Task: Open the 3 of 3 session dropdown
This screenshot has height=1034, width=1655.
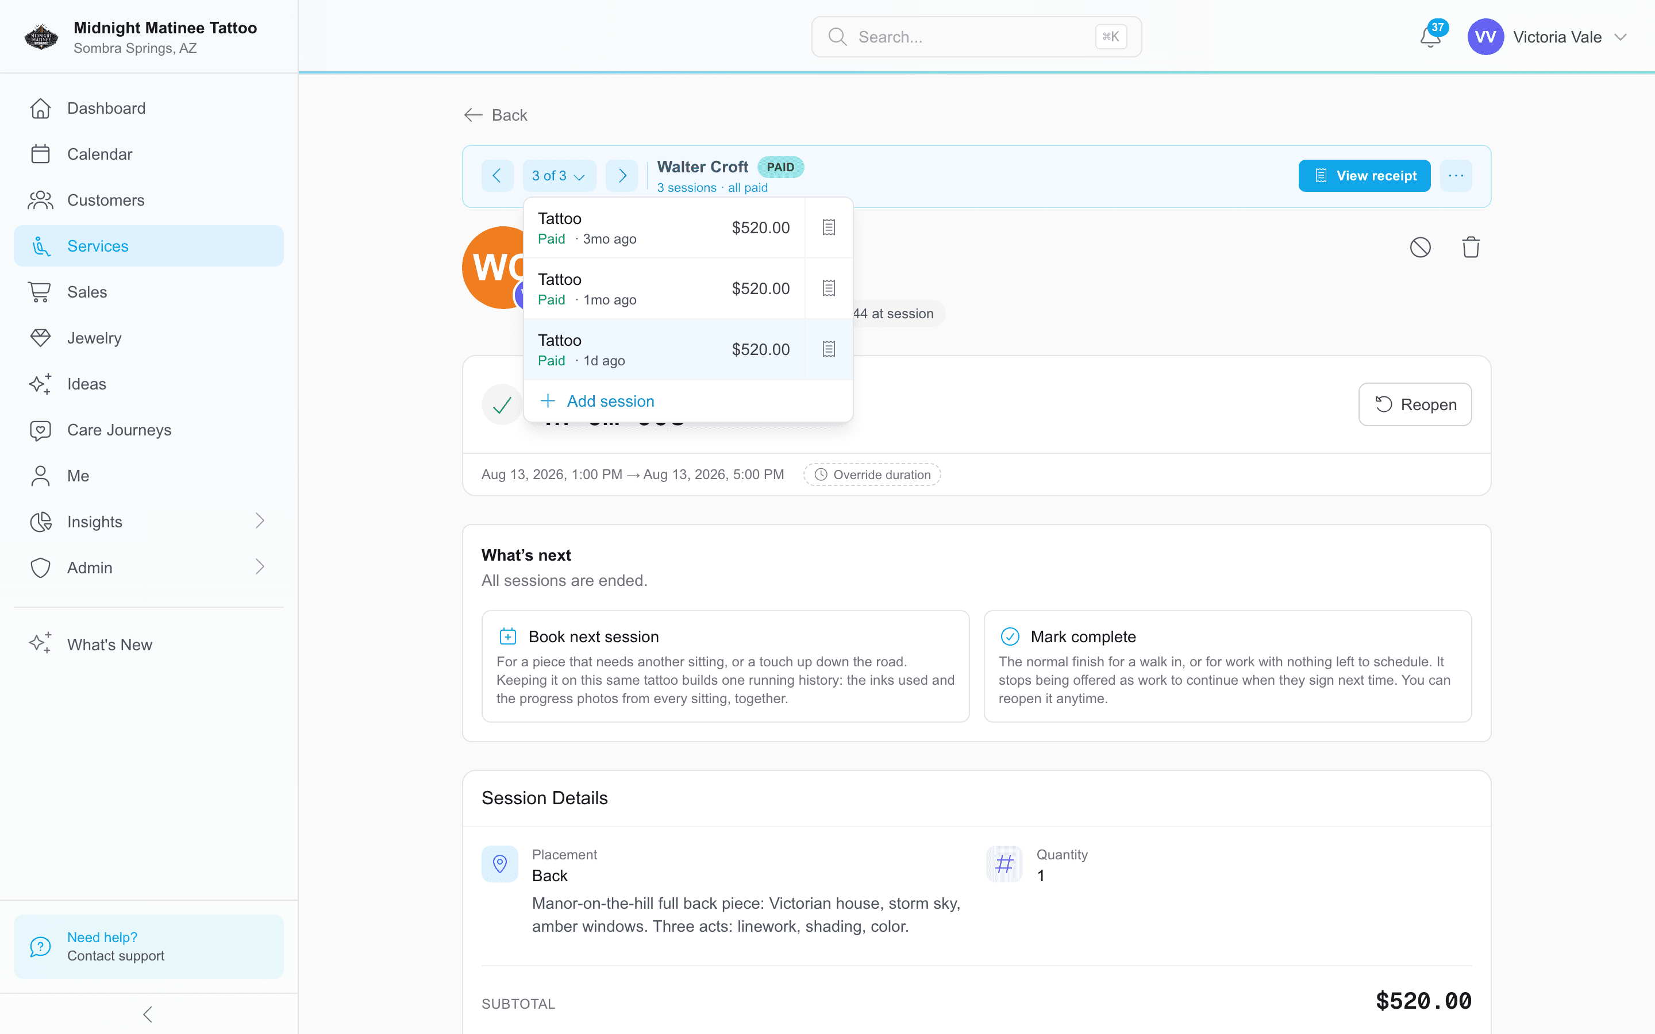Action: pos(559,176)
